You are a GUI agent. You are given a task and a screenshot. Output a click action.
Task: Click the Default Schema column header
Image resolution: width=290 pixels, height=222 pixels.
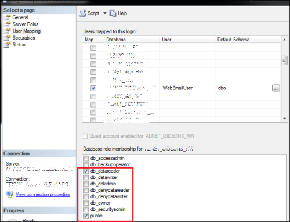point(248,40)
